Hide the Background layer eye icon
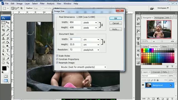 click(143, 85)
